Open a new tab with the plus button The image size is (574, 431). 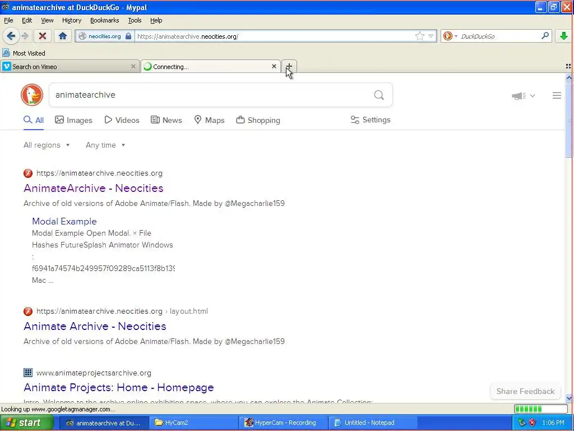tap(289, 66)
